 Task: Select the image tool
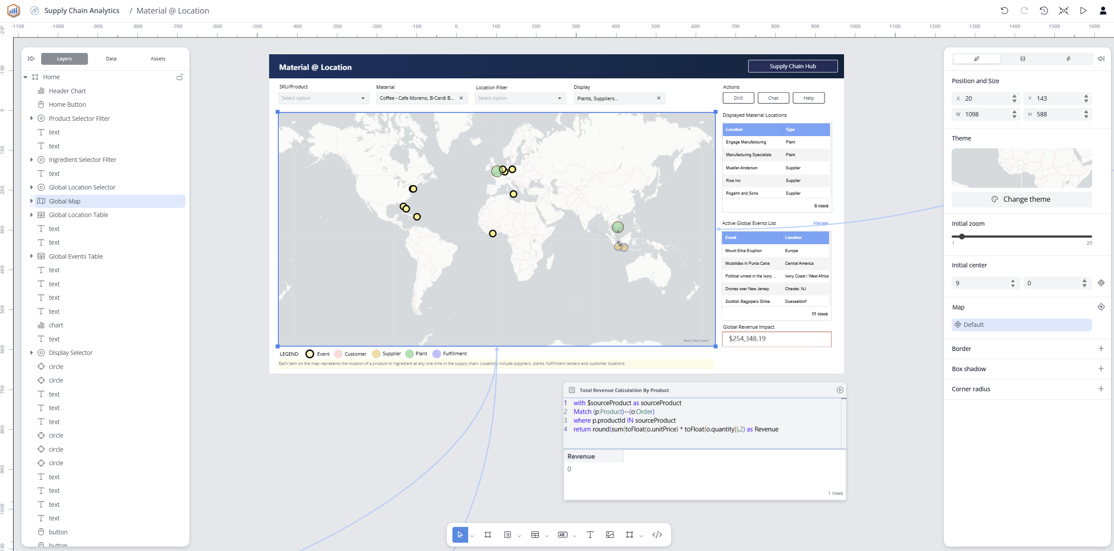tap(610, 534)
